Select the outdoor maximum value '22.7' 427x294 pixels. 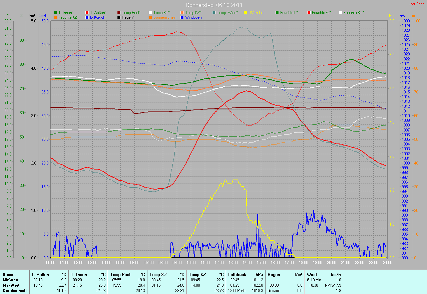click(63, 285)
